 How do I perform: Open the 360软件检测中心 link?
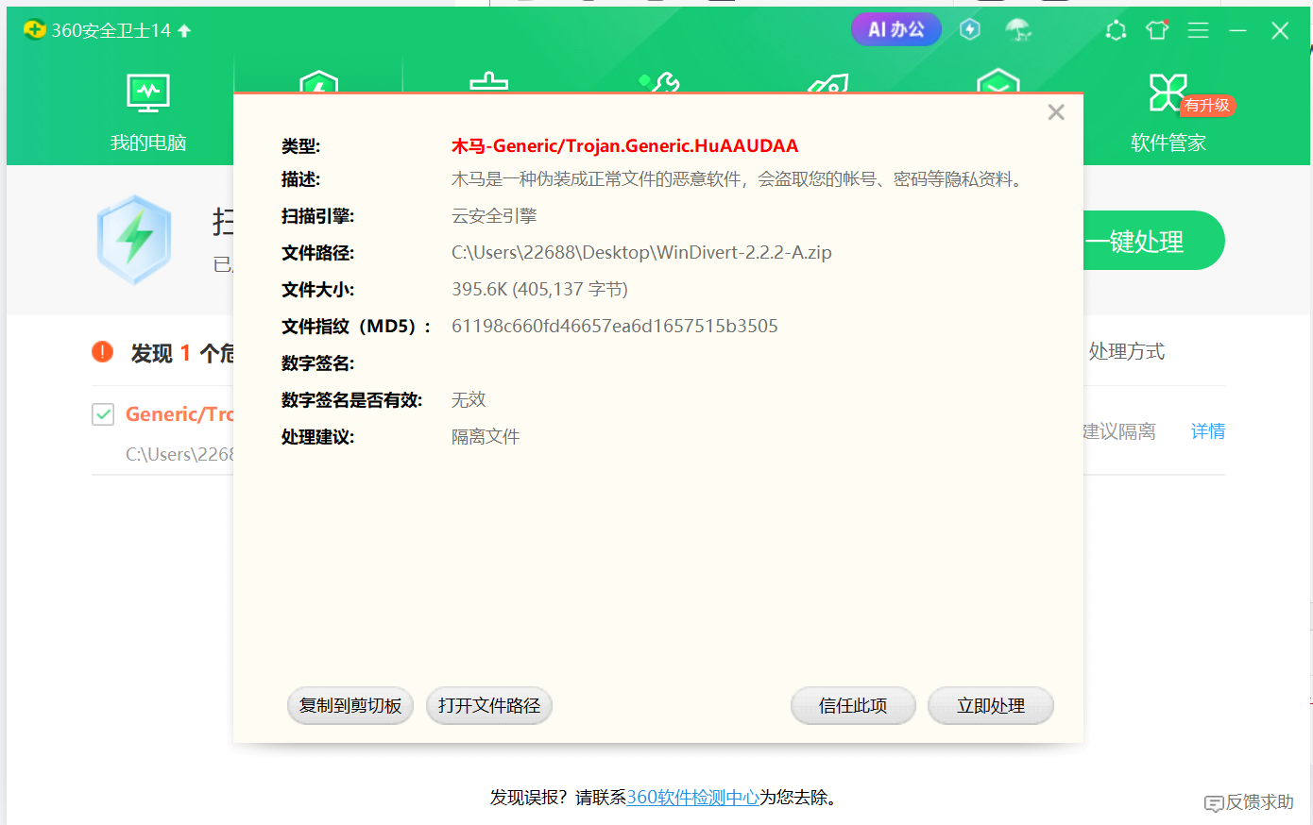(x=693, y=798)
